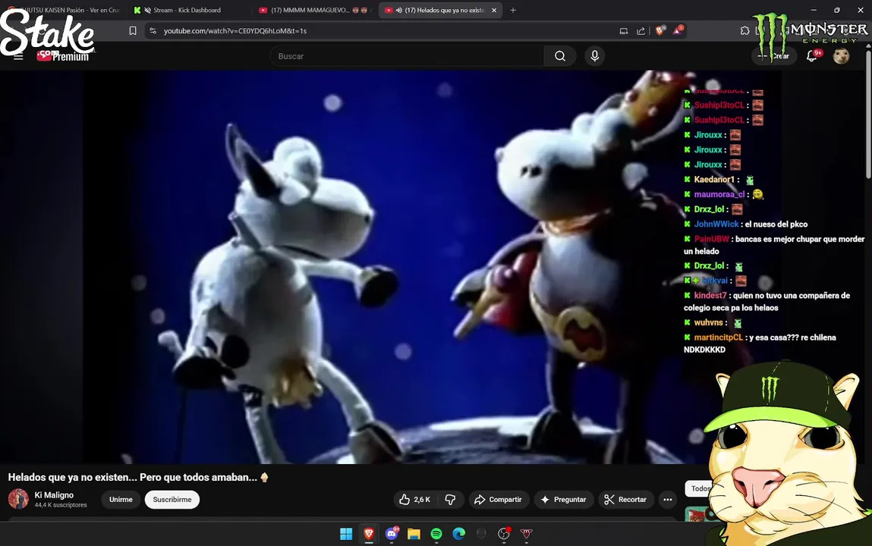
Task: Click the search magnifier button
Action: click(560, 56)
